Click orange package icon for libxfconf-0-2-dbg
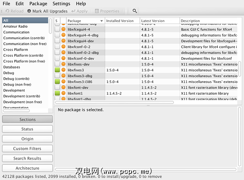Screen dimensions: 244x180 (63, 53)
